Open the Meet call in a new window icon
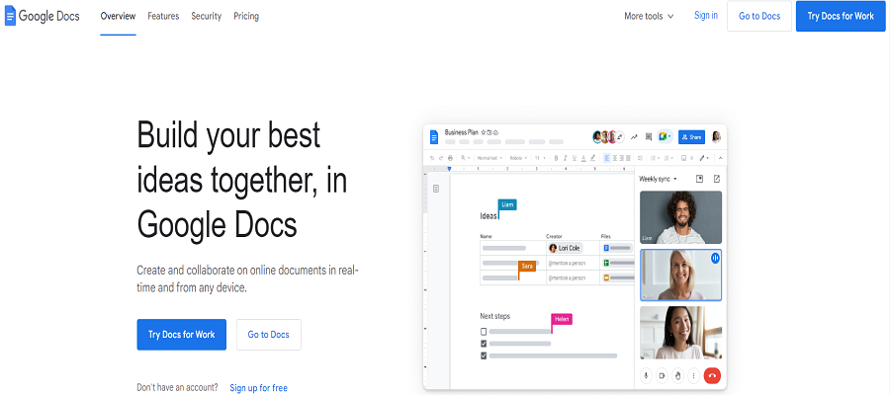 tap(716, 179)
